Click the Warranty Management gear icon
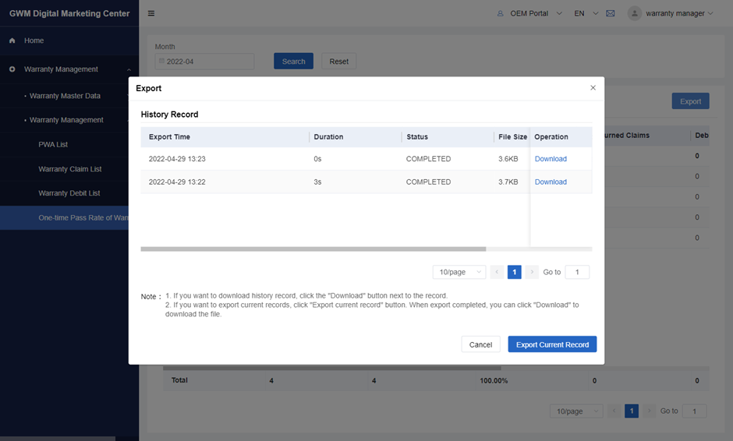733x441 pixels. (12, 69)
